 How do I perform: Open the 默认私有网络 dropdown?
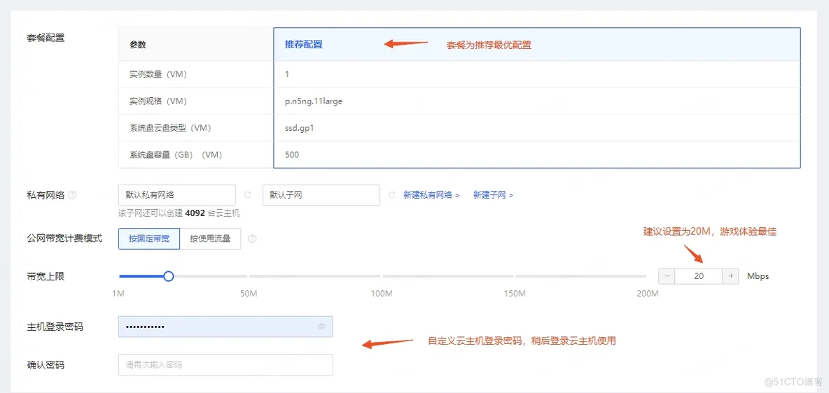pos(177,195)
